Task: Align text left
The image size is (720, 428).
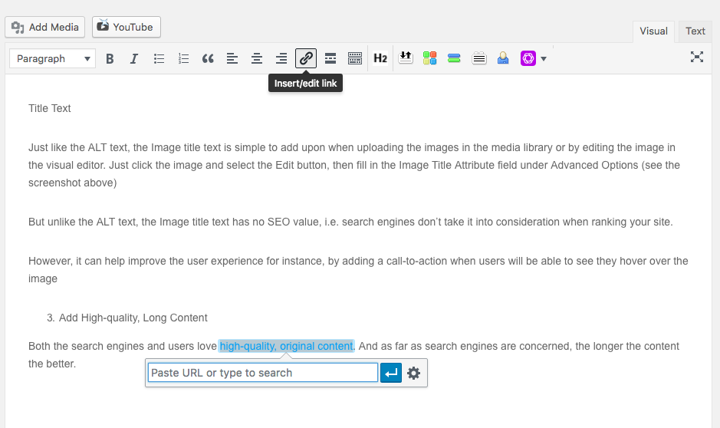Action: (232, 59)
